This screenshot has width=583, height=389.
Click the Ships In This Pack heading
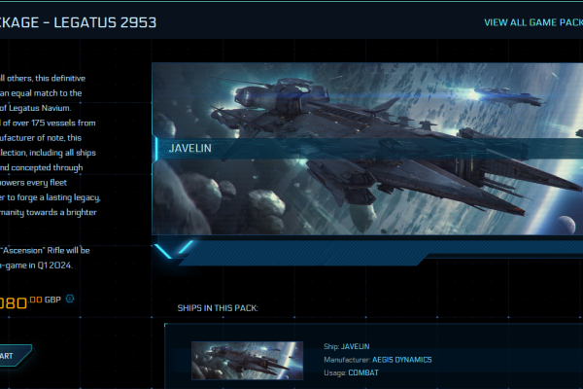tap(218, 308)
